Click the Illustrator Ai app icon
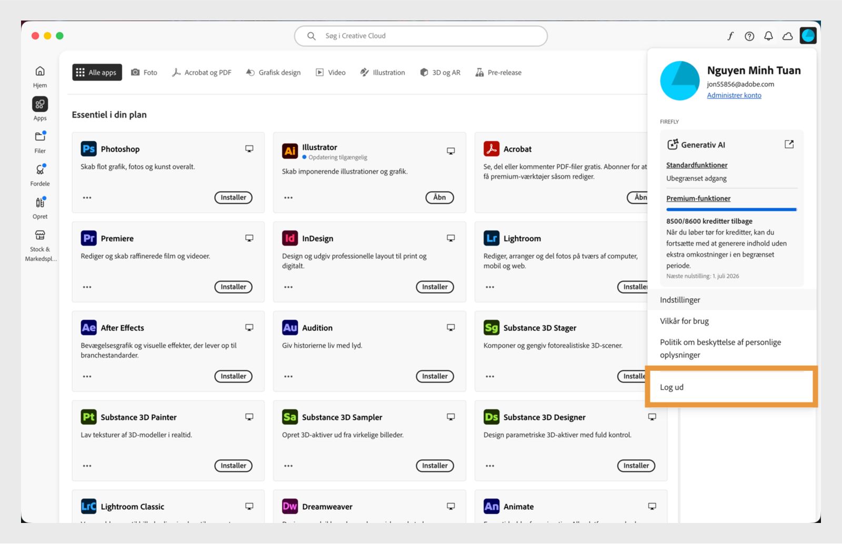 click(x=290, y=151)
